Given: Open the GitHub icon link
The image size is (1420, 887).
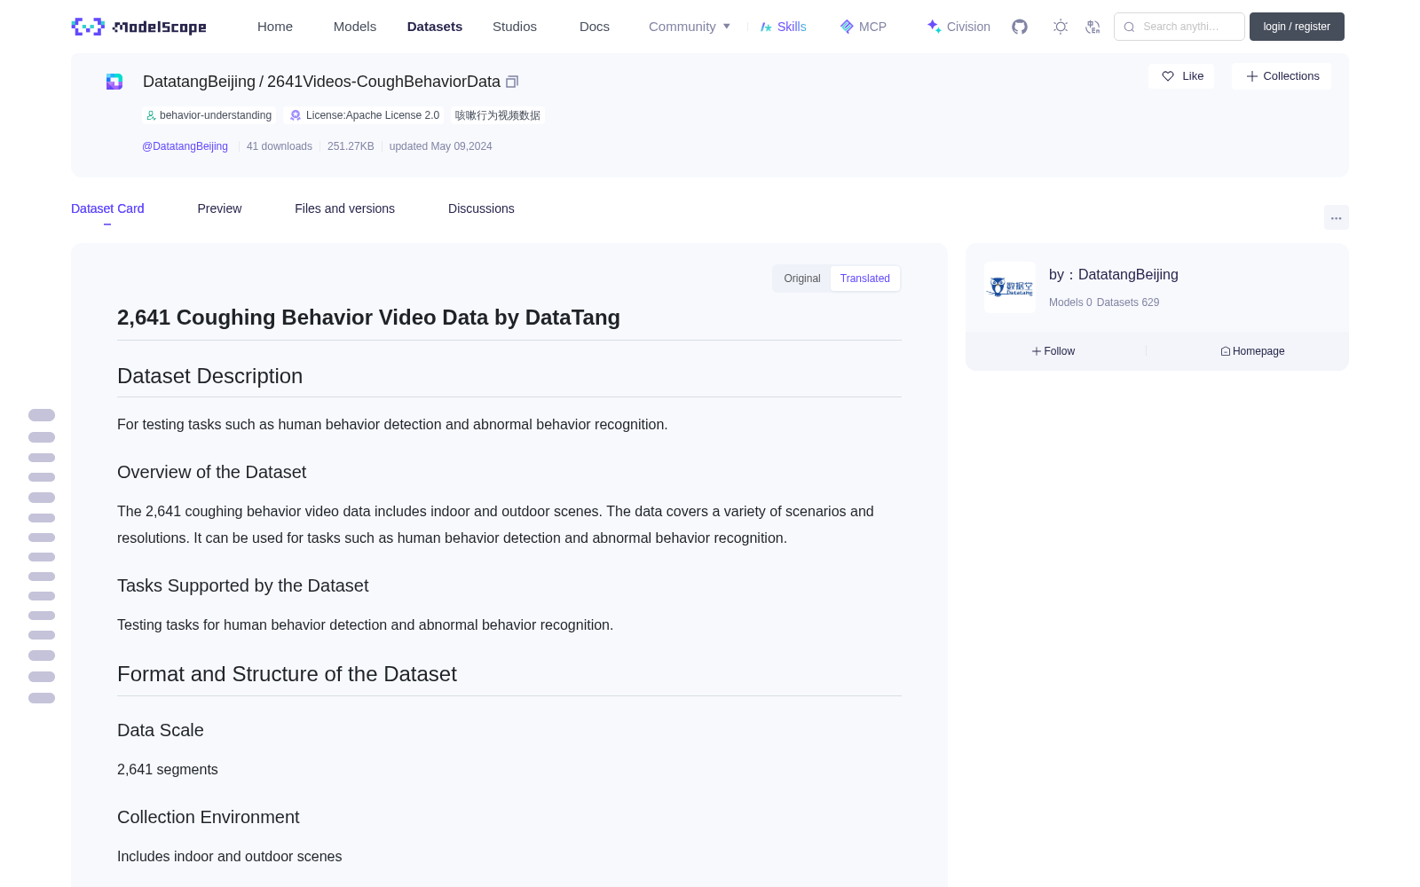Looking at the screenshot, I should (x=1020, y=27).
